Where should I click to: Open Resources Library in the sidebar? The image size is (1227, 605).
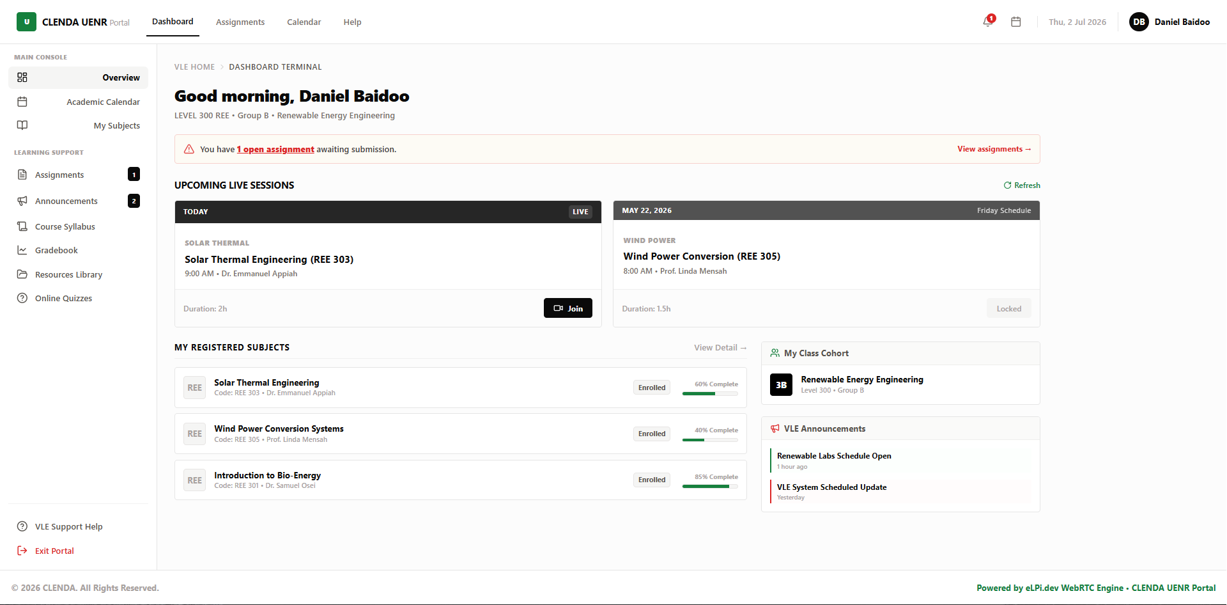[x=78, y=274]
